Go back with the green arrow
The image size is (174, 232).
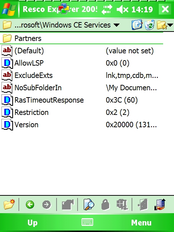pyautogui.click(x=30, y=204)
